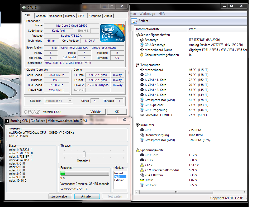Click the Fortschritt progress bar
The height and width of the screenshot is (207, 266).
coord(85,173)
